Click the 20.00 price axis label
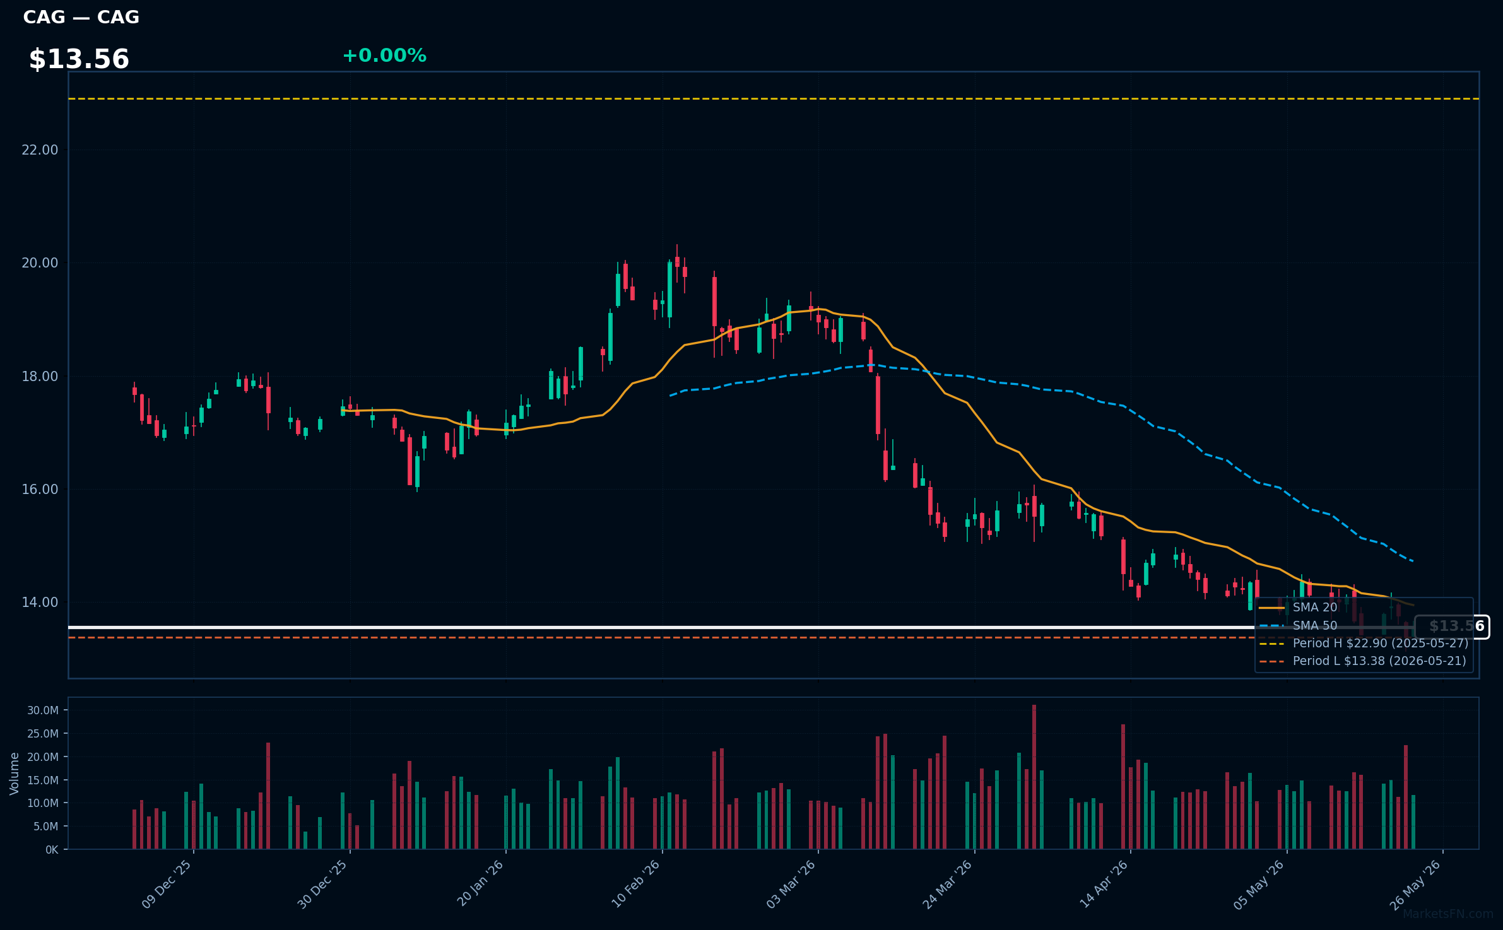 (x=40, y=262)
